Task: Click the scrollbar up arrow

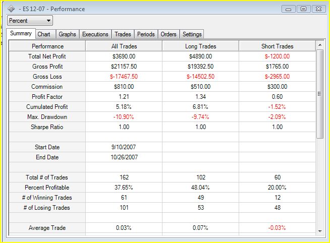Action: pyautogui.click(x=320, y=45)
